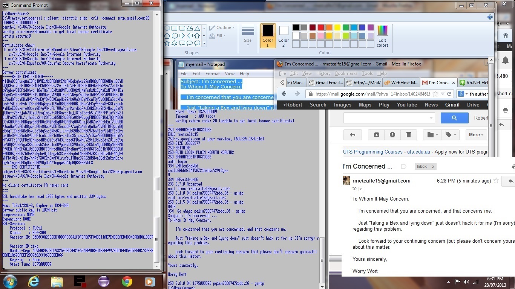Select the five-point star shape in Paint
515x289 pixels.
pos(174,43)
